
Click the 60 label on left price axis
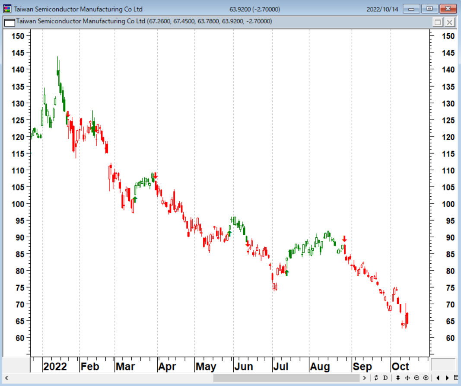pyautogui.click(x=20, y=338)
